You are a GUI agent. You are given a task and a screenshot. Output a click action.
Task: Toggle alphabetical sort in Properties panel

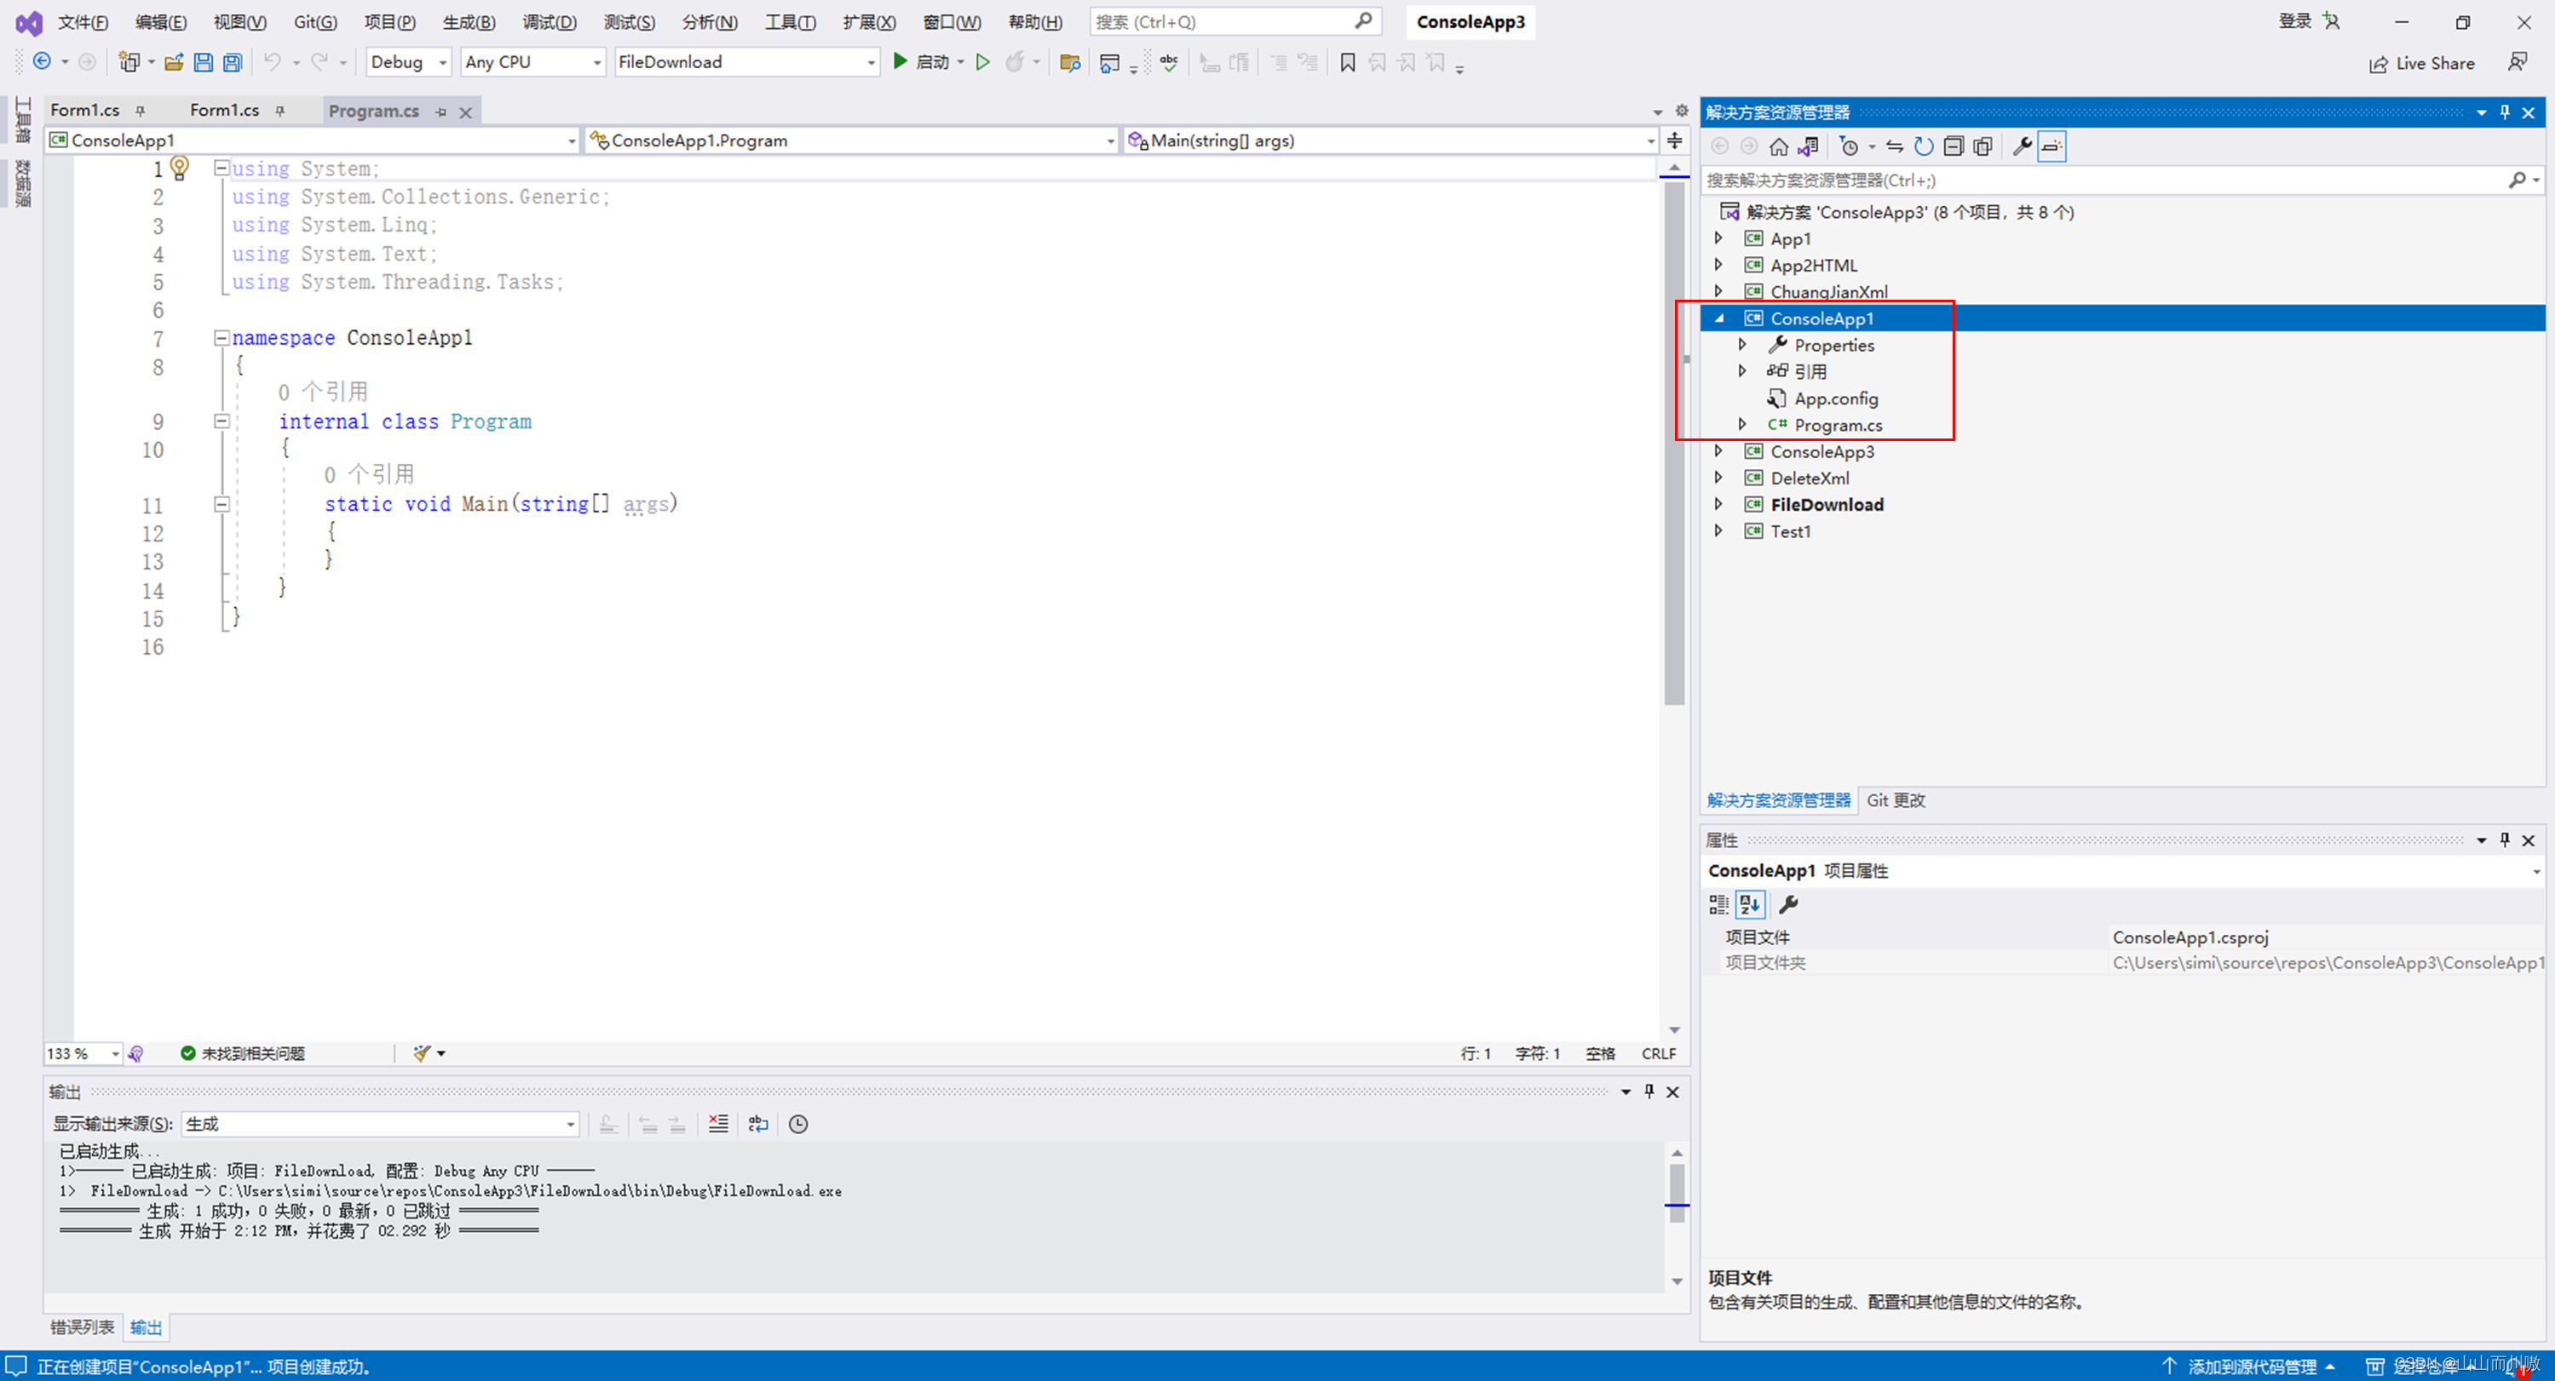pos(1750,904)
